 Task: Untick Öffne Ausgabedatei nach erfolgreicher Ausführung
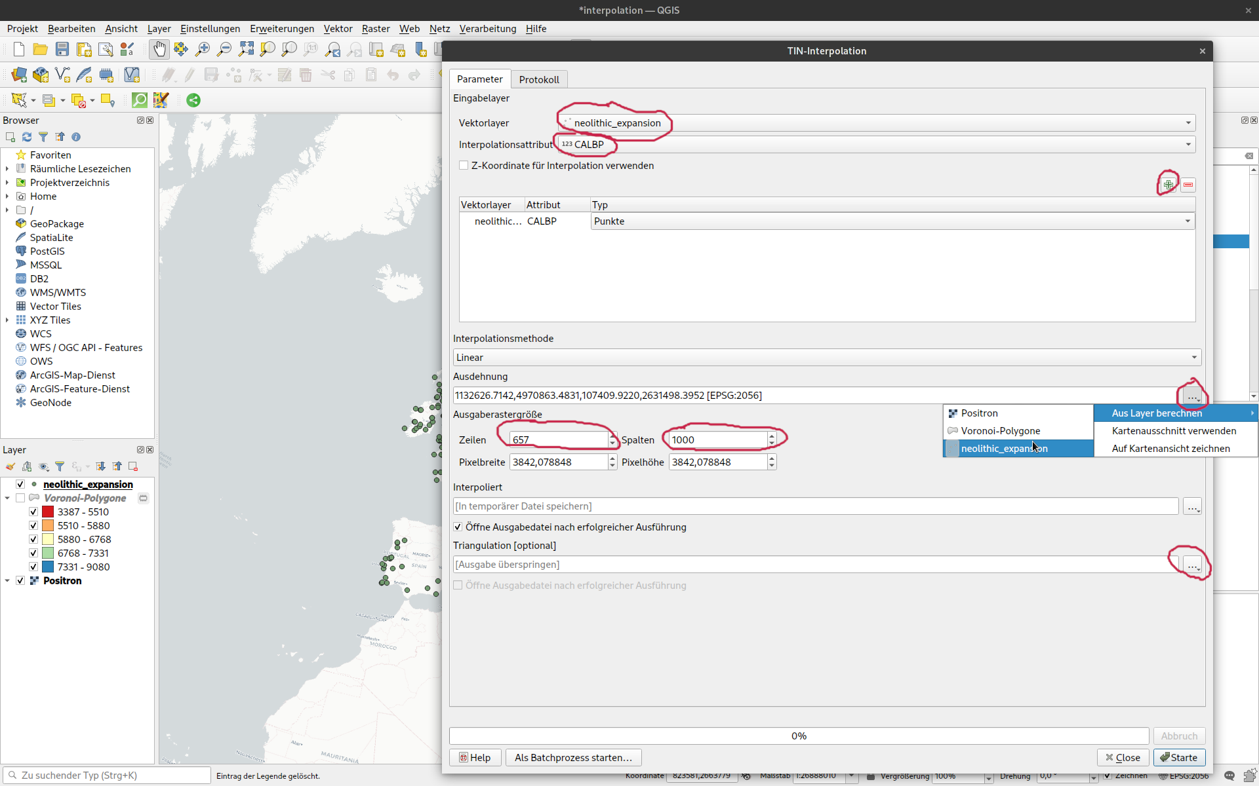click(458, 527)
